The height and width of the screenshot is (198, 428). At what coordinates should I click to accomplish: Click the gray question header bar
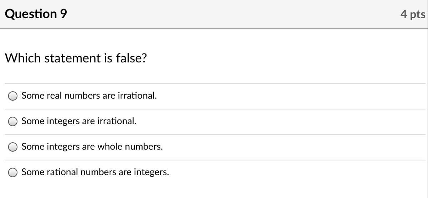click(214, 14)
